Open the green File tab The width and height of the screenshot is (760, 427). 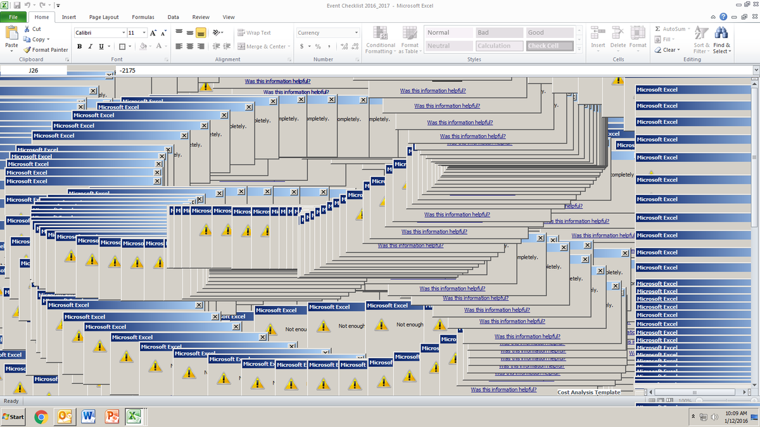coord(13,17)
